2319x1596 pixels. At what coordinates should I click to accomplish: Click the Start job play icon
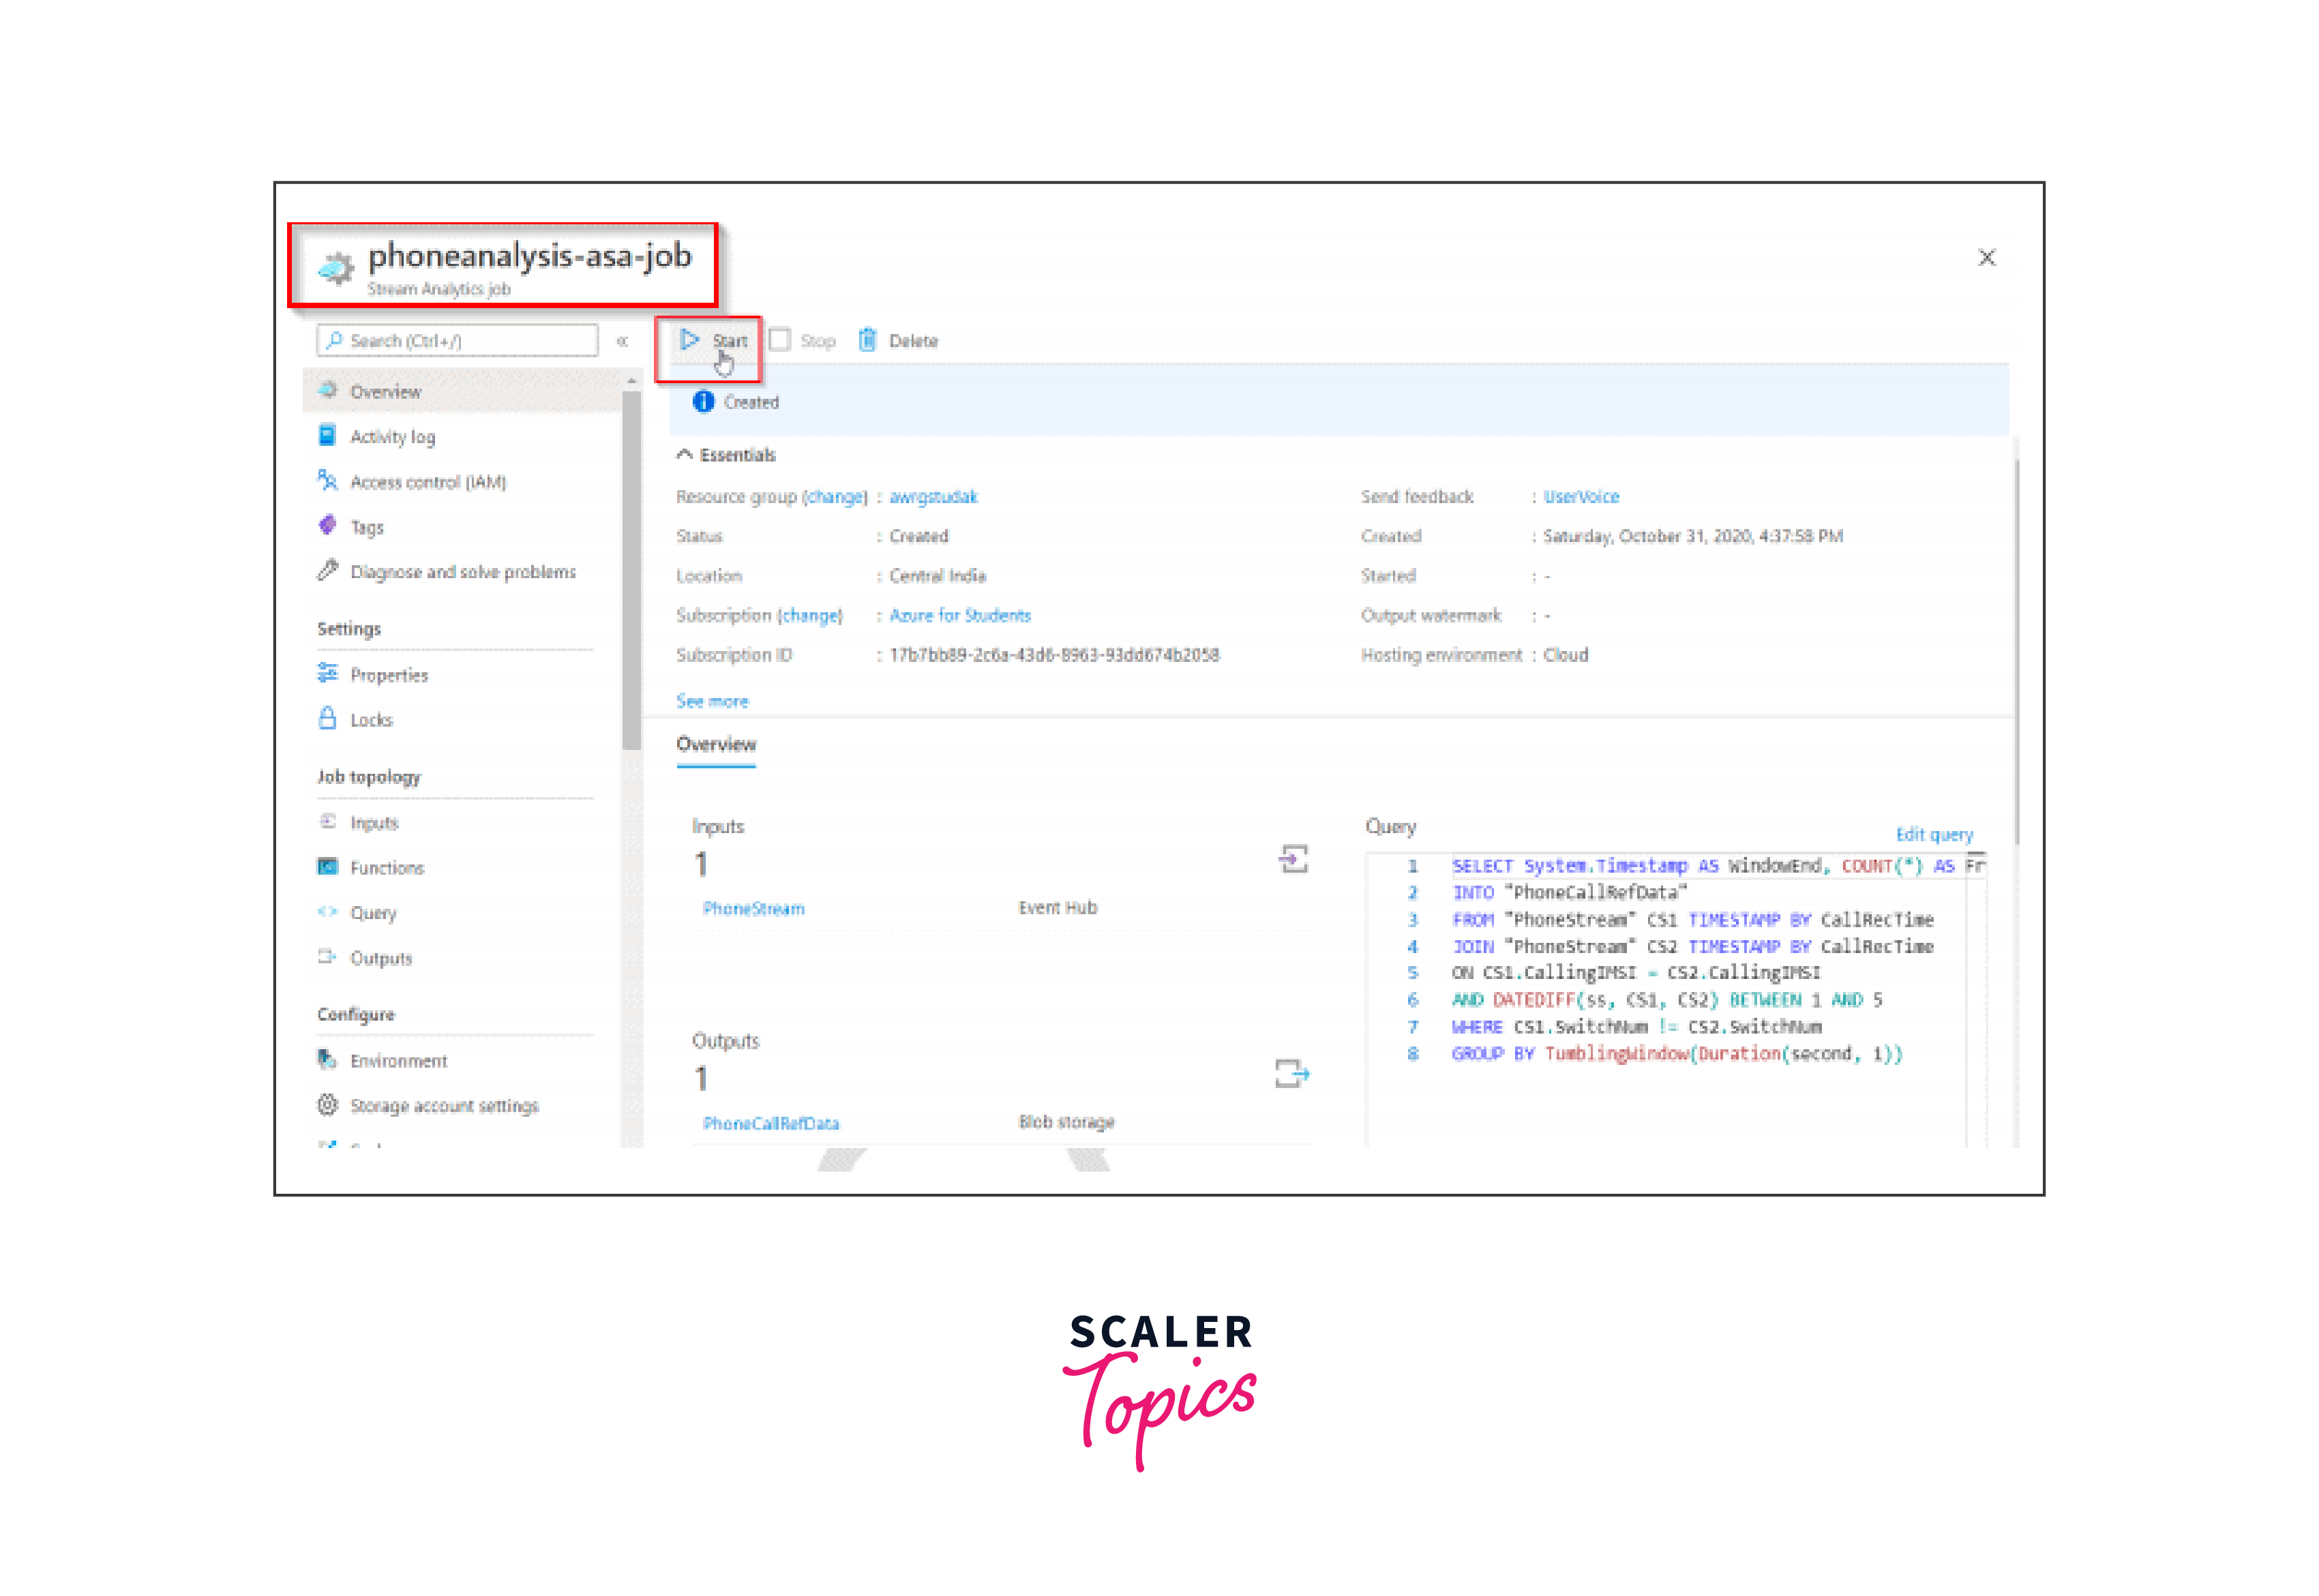click(689, 340)
